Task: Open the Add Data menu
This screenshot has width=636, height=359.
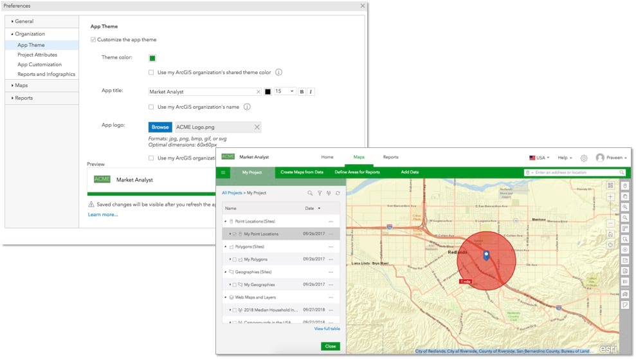Action: click(410, 172)
